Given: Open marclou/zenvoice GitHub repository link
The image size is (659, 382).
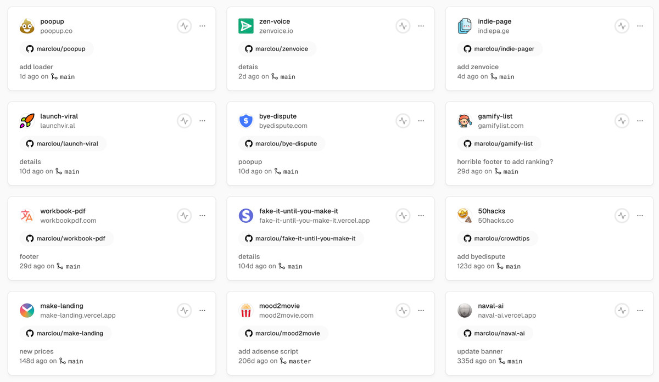Looking at the screenshot, I should click(277, 49).
